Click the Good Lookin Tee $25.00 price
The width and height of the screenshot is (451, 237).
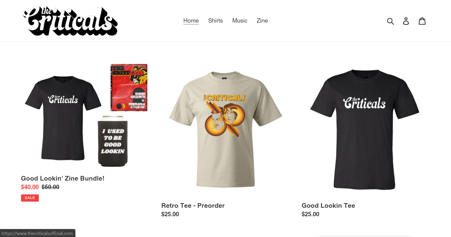click(x=311, y=214)
